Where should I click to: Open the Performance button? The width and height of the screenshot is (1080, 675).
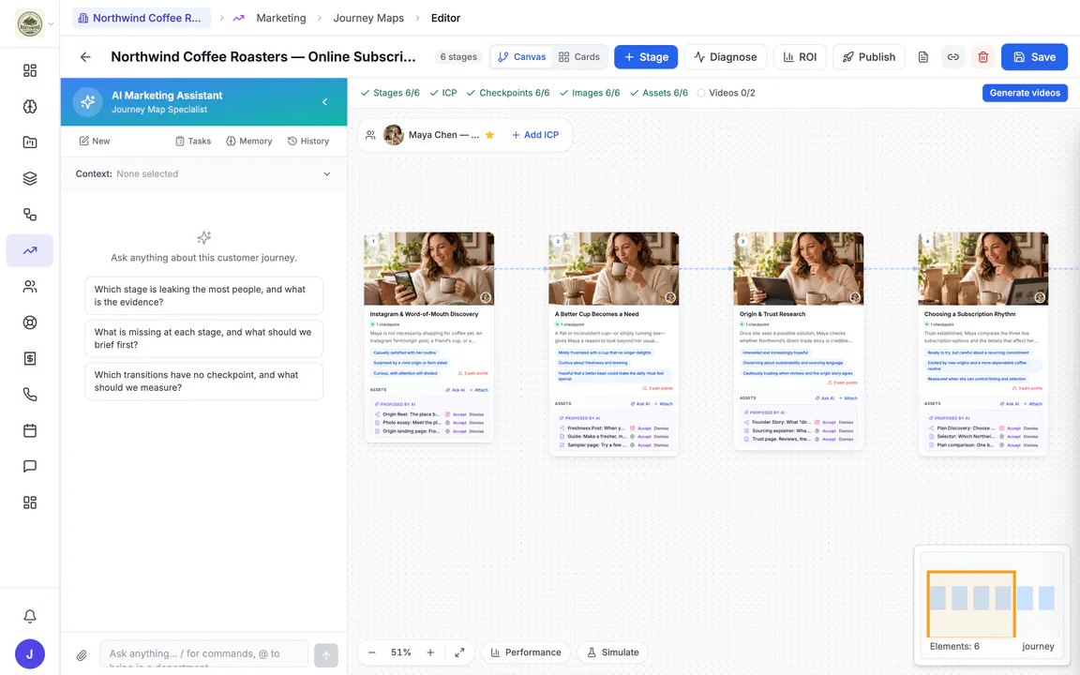[526, 652]
